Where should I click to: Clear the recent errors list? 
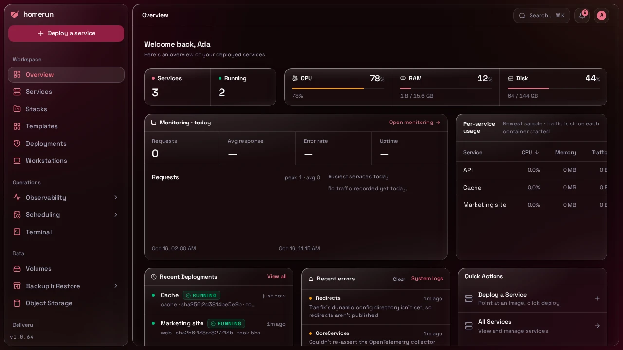(399, 279)
